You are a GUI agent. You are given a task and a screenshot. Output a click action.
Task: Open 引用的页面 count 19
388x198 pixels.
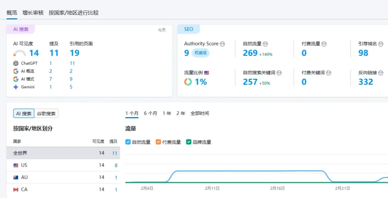click(x=75, y=53)
